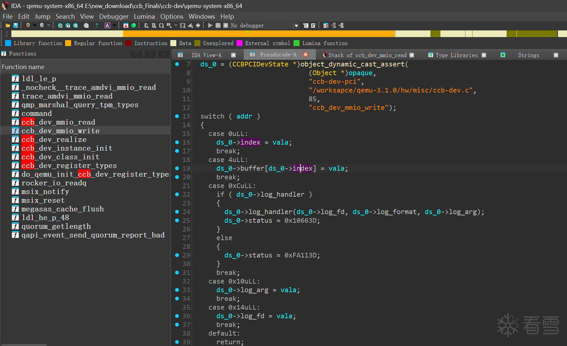Open the 'No debugger' dropdown

296,26
